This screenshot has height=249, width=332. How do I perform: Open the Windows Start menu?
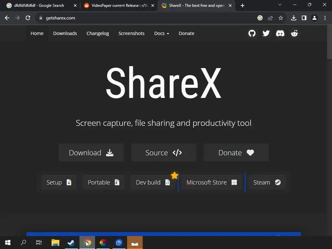pos(8,243)
